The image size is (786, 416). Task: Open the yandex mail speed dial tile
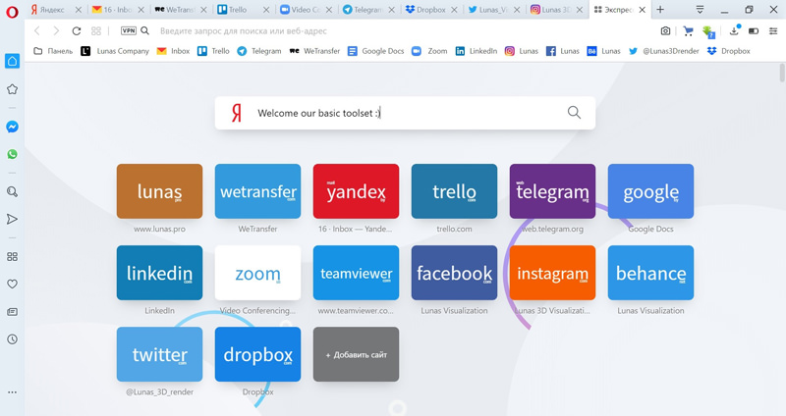point(356,191)
